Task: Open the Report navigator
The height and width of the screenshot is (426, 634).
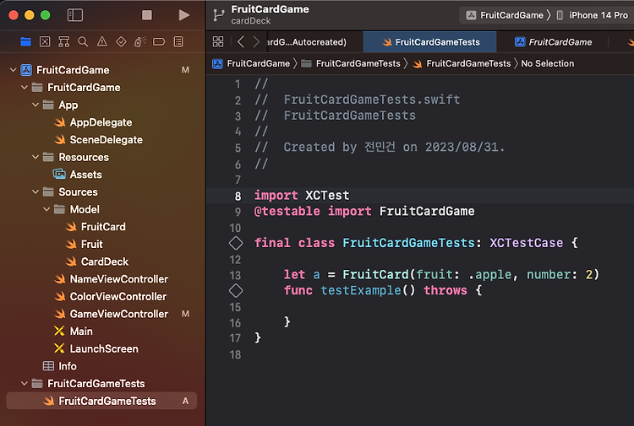Action: pyautogui.click(x=178, y=41)
